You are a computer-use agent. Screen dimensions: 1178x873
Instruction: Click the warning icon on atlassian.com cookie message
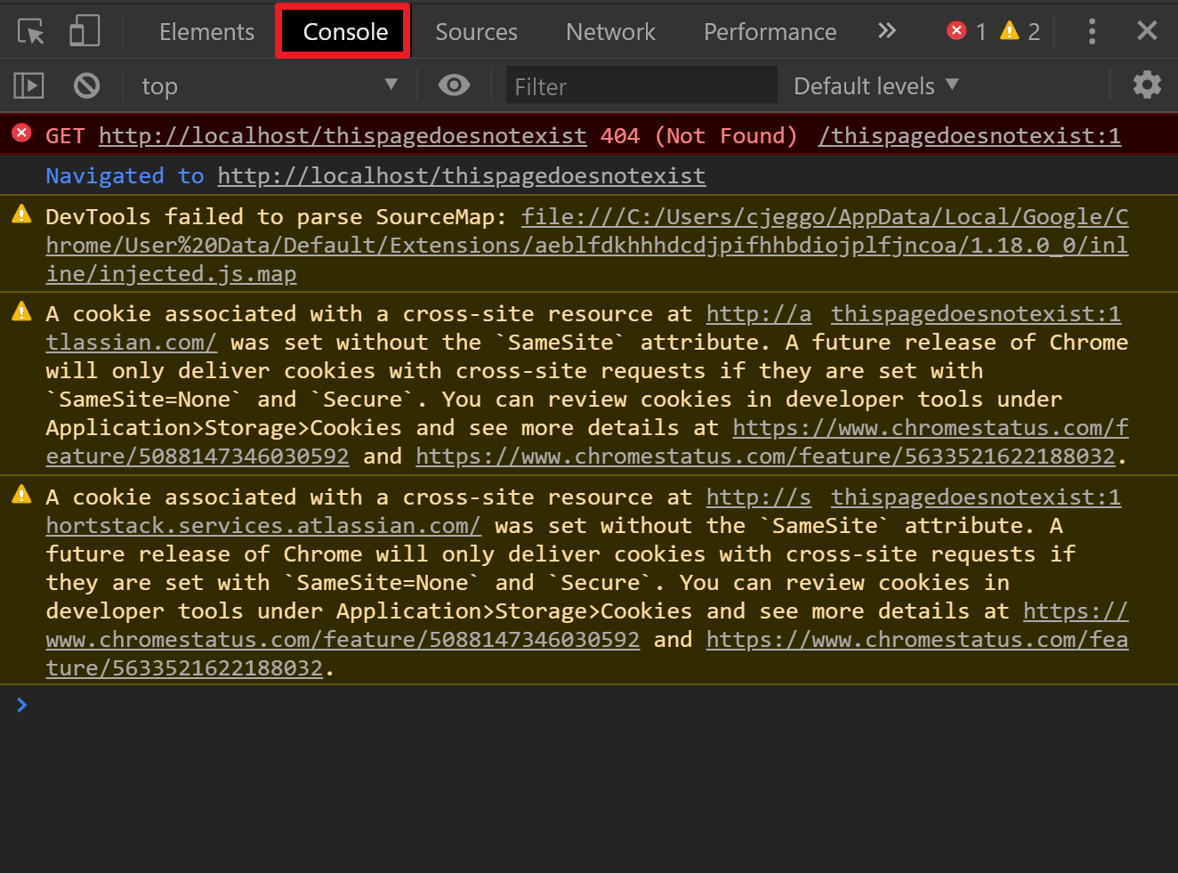tap(21, 312)
